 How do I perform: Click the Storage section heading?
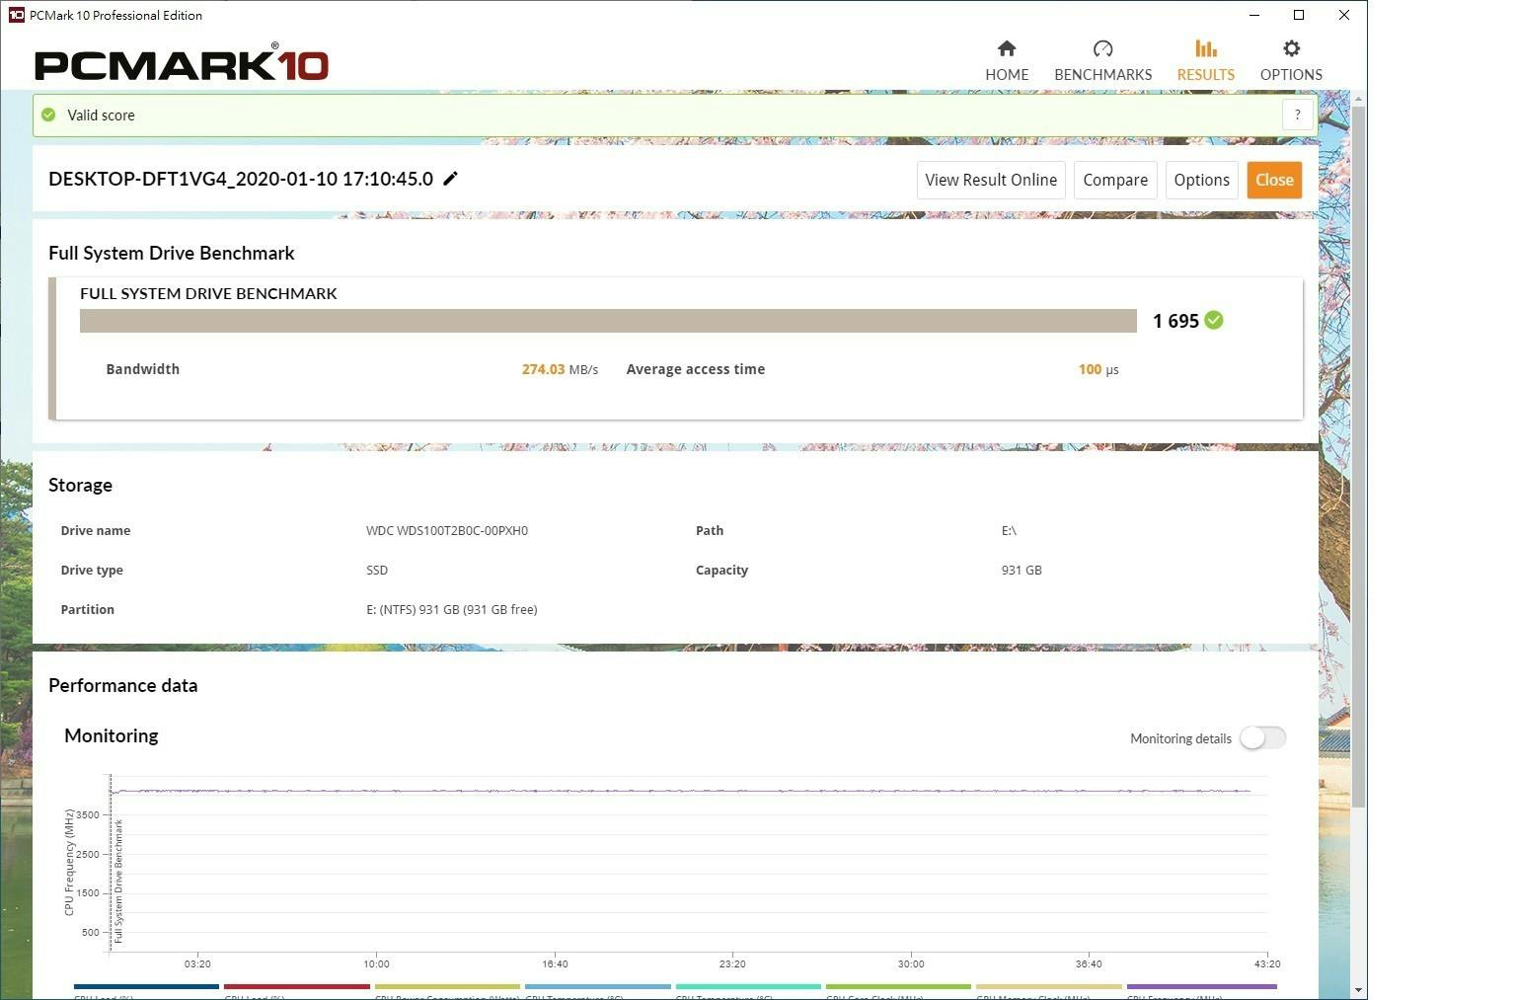coord(81,485)
